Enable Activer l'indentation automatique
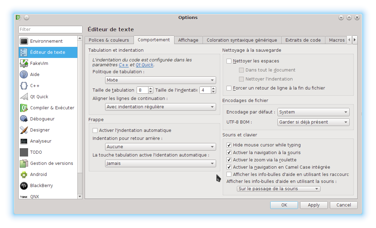This screenshot has width=376, height=228. 95,130
